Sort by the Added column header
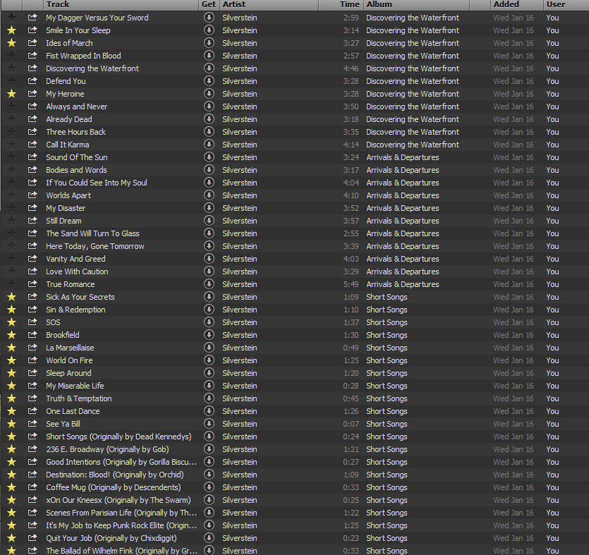The width and height of the screenshot is (589, 555). 516,4
